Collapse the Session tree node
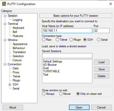114x111 pixels. 5,16
